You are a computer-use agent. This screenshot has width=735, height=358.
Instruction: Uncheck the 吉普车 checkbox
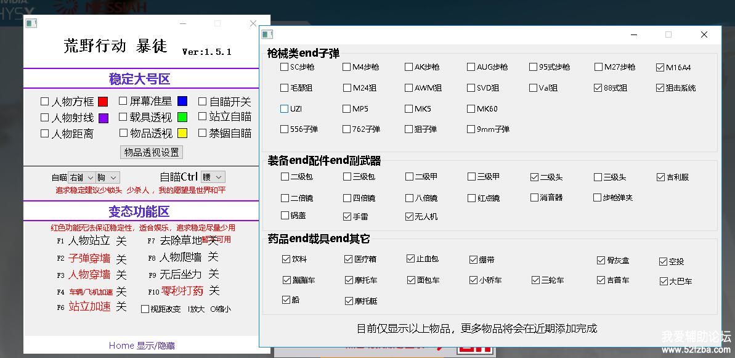(x=601, y=280)
